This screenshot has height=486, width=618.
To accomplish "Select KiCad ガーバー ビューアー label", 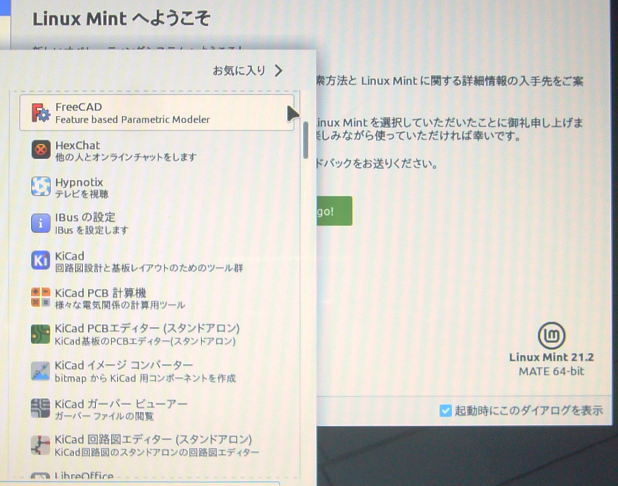I will click(121, 403).
